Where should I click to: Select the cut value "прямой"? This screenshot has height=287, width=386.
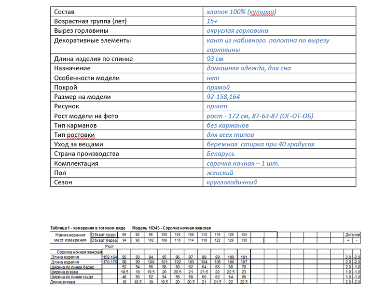tap(218, 88)
